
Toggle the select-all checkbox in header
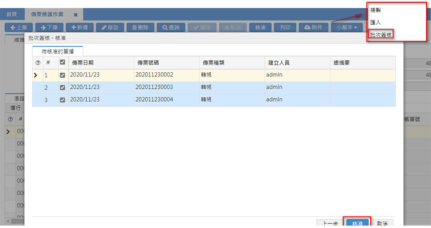click(x=63, y=63)
